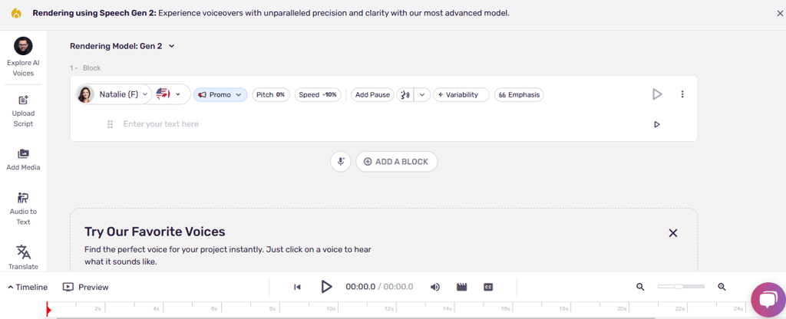
Task: Open Audio to Text tool
Action: 23,209
